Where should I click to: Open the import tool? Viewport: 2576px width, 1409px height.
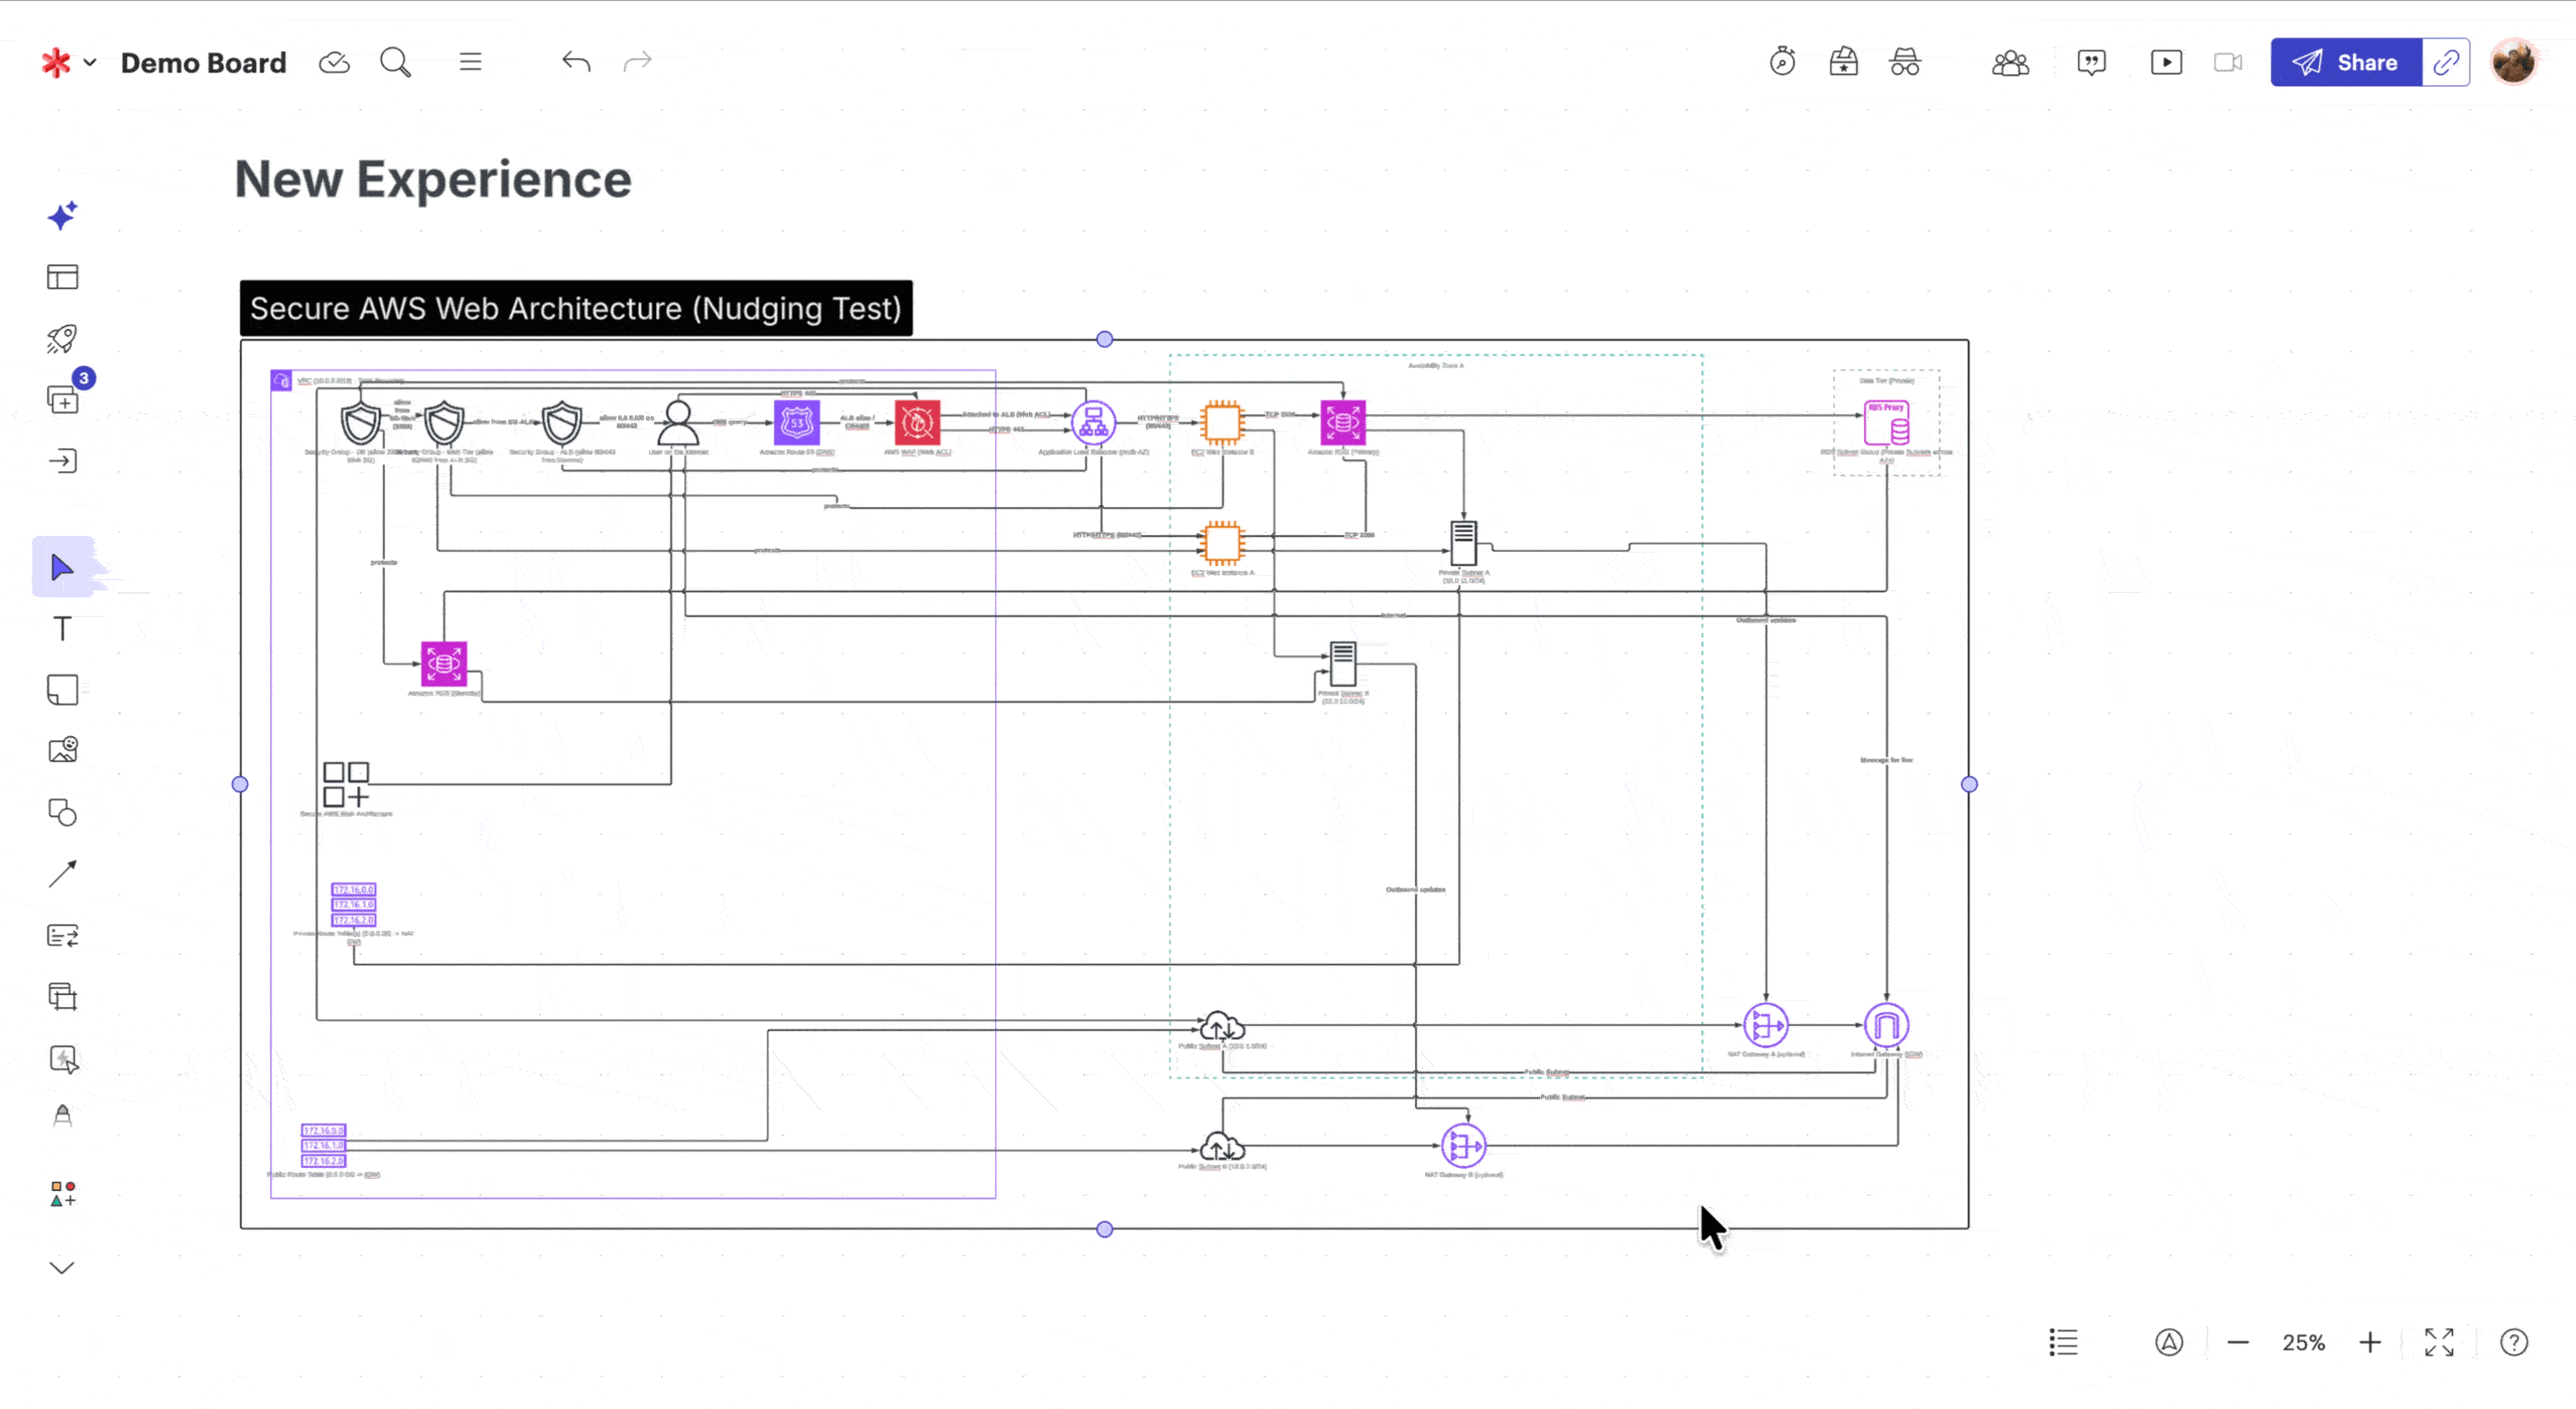click(x=62, y=461)
